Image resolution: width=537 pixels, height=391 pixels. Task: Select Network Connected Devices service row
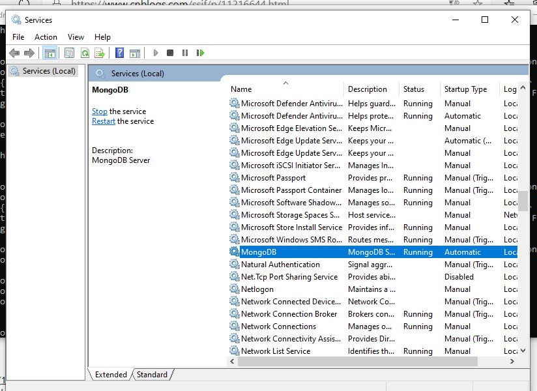point(373,301)
